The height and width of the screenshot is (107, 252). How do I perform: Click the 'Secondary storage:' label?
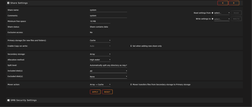(16, 54)
